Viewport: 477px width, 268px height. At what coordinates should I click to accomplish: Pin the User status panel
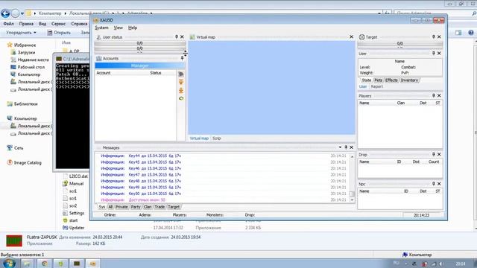pos(176,36)
